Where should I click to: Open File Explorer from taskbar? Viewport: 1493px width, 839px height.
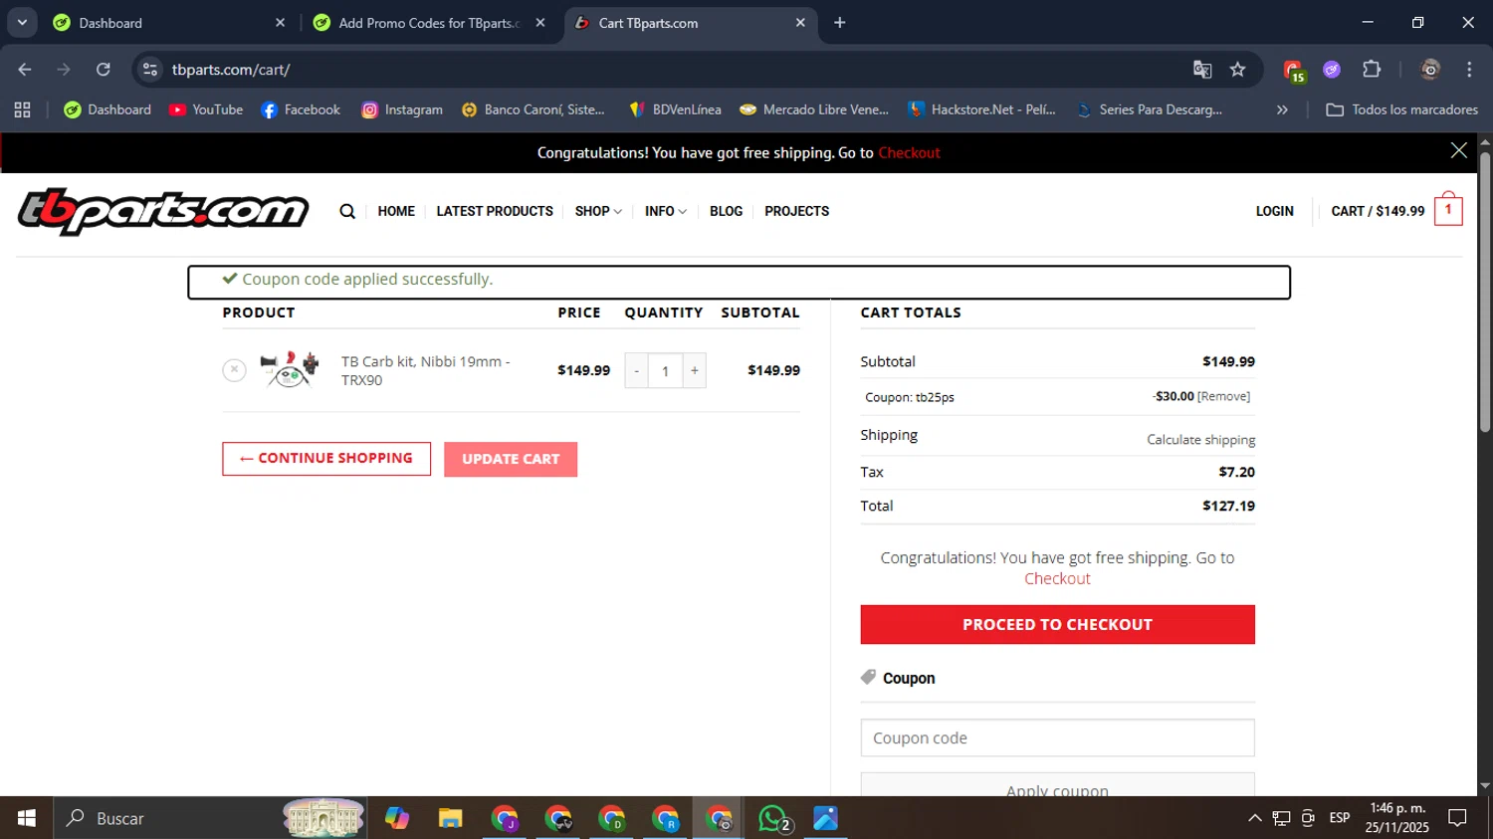coord(450,818)
